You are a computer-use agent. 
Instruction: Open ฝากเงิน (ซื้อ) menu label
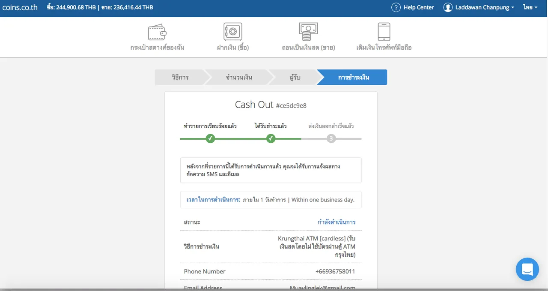233,48
